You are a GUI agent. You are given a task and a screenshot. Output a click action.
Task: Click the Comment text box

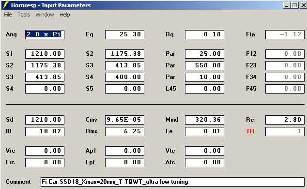coord(172,182)
